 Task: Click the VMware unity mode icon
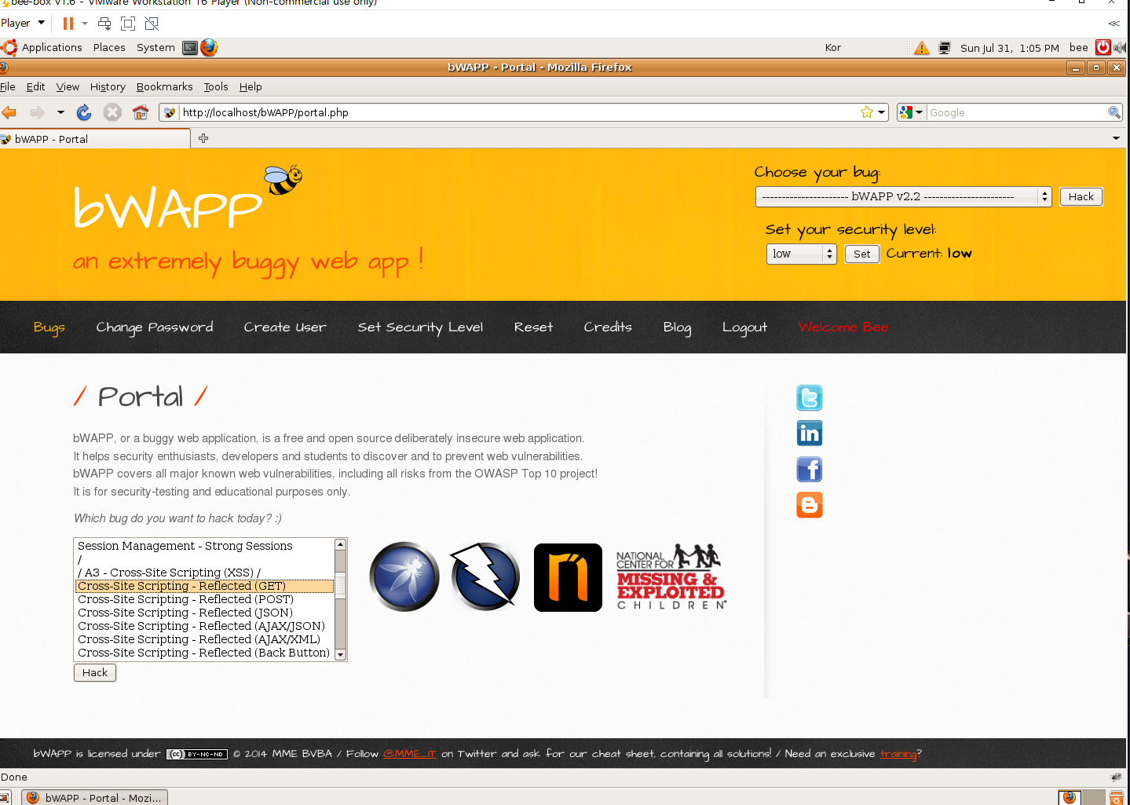coord(152,24)
